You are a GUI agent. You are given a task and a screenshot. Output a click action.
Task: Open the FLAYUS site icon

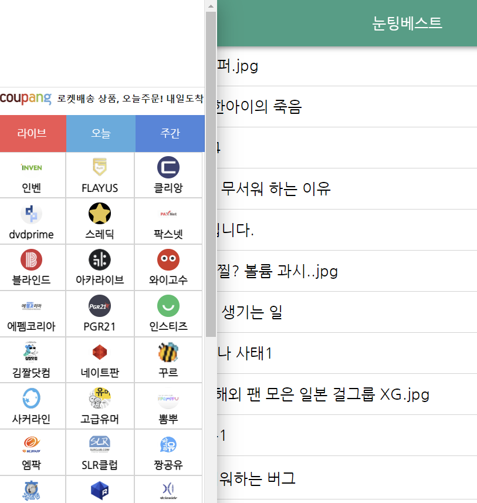pos(100,167)
